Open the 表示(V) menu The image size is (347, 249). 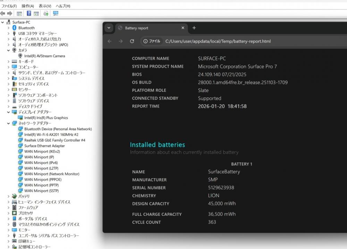pyautogui.click(x=45, y=6)
